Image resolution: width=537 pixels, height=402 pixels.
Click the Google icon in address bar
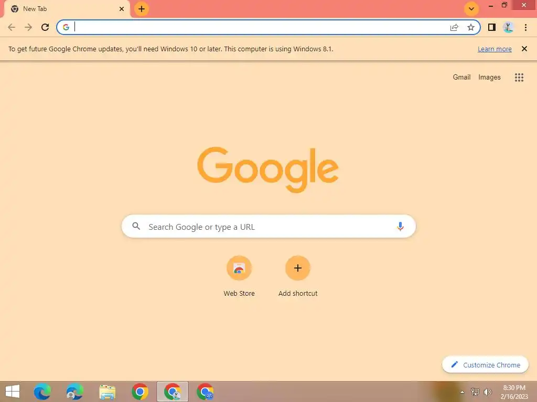point(66,27)
